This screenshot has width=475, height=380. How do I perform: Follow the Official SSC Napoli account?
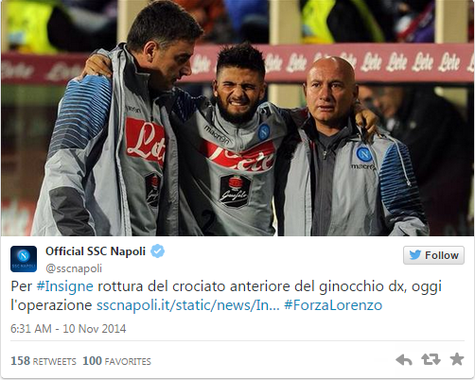433,255
